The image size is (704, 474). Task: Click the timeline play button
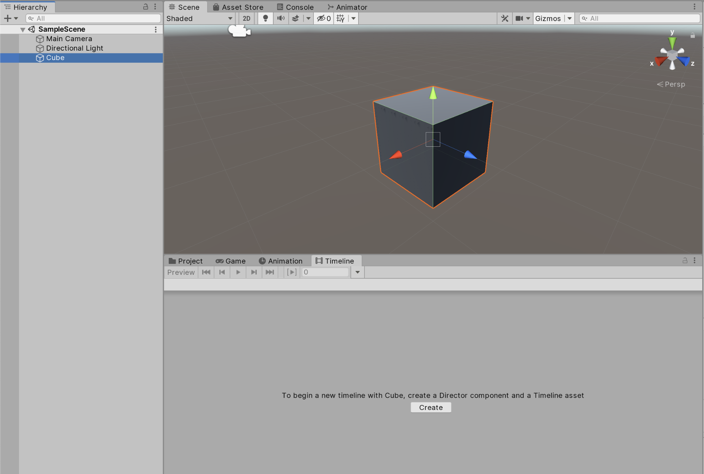pyautogui.click(x=238, y=272)
